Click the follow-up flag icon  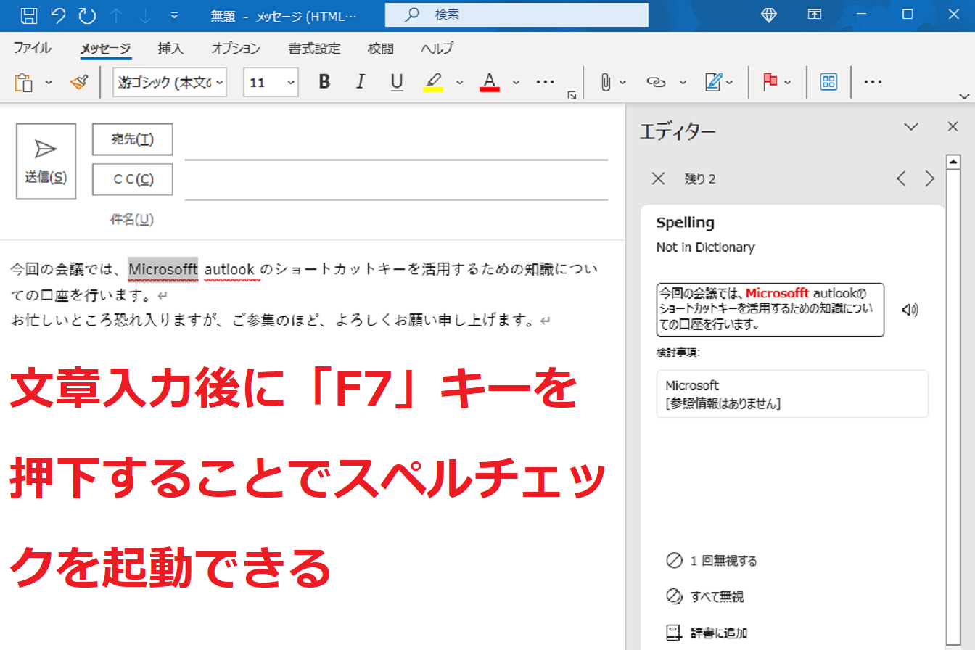click(x=770, y=83)
